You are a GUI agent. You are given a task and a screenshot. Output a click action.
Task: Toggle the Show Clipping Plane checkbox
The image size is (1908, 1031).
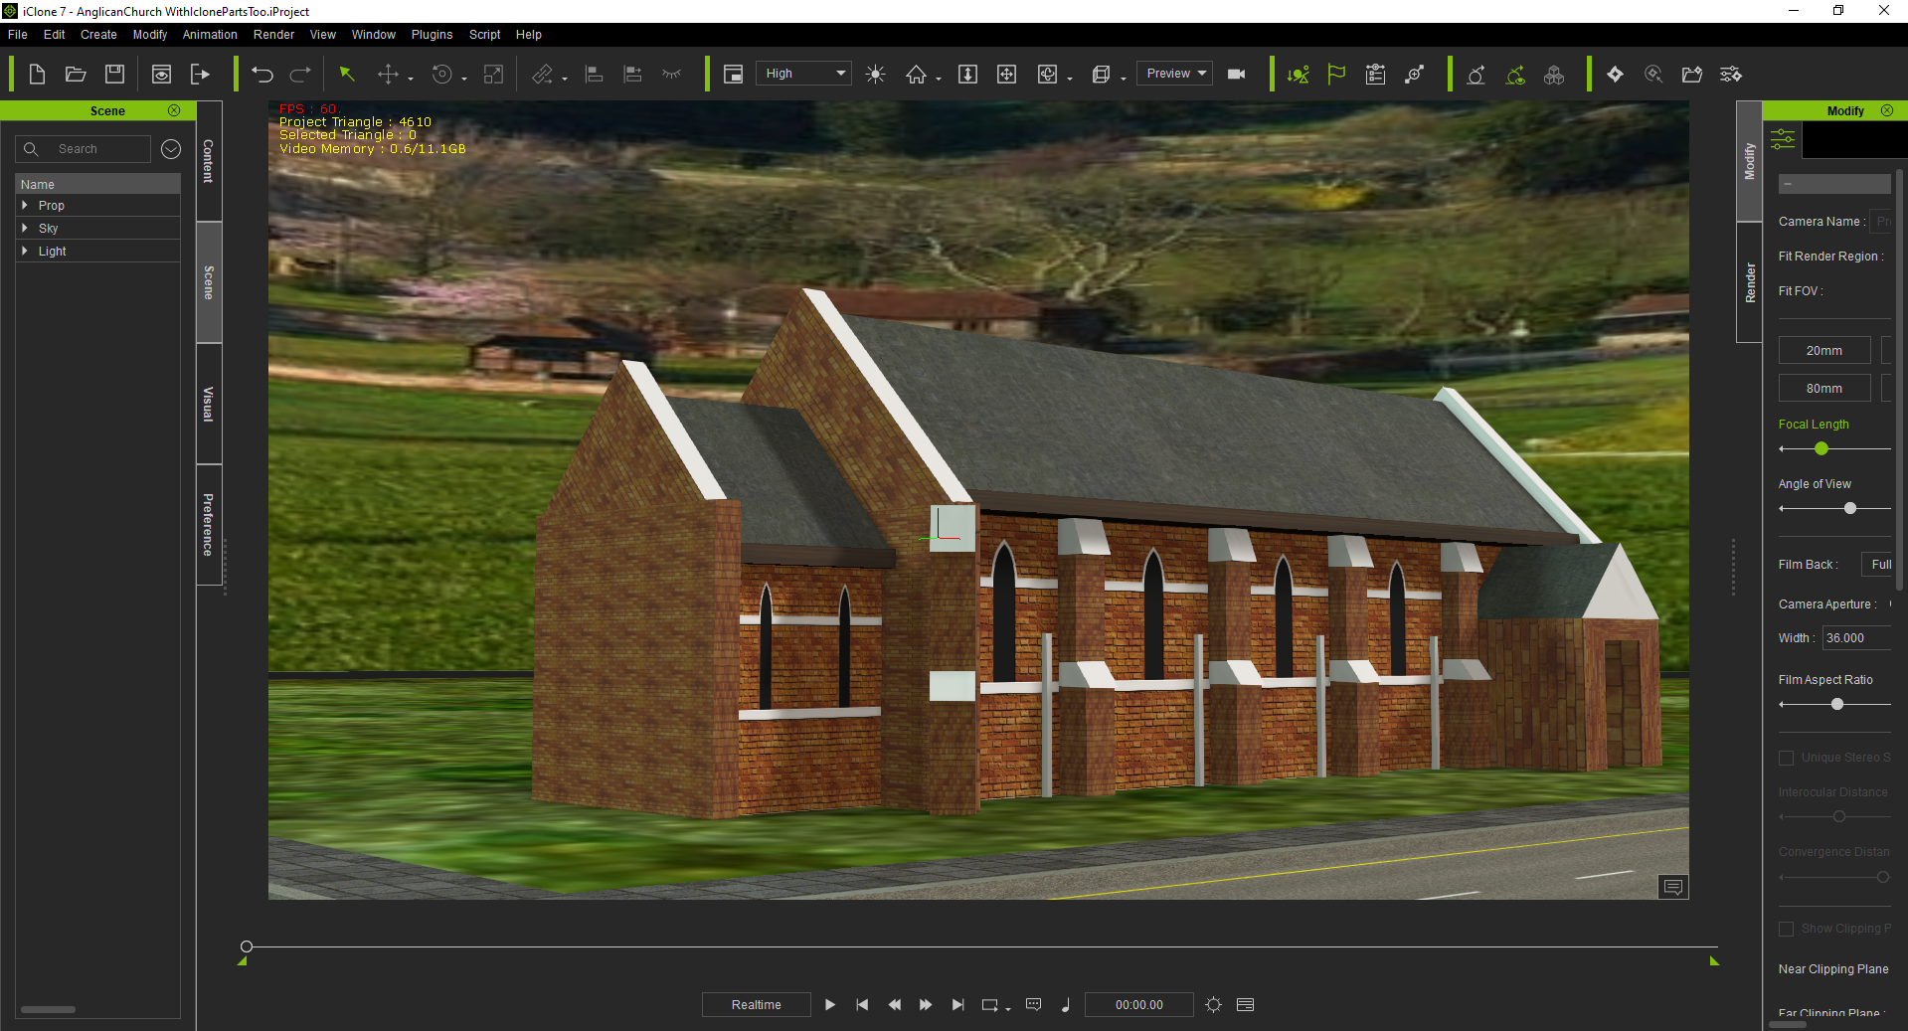(x=1786, y=929)
